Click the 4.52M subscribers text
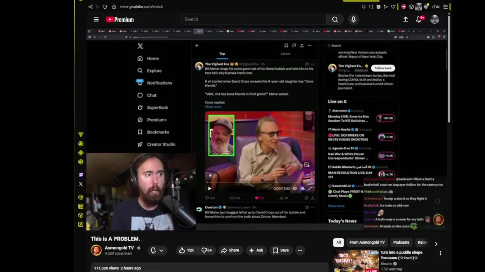This screenshot has width=485, height=272. (118, 253)
